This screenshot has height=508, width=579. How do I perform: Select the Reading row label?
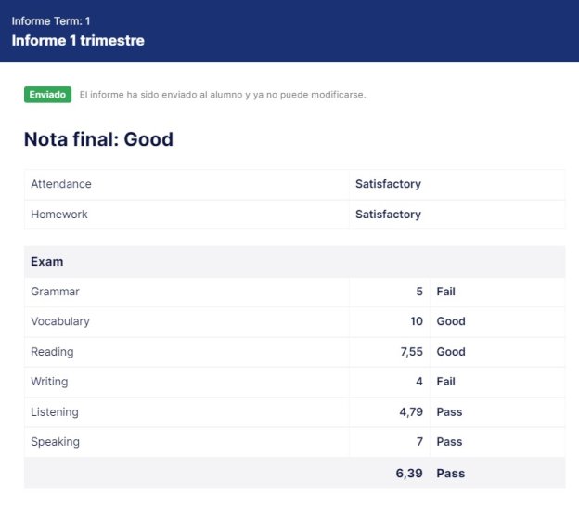(52, 352)
